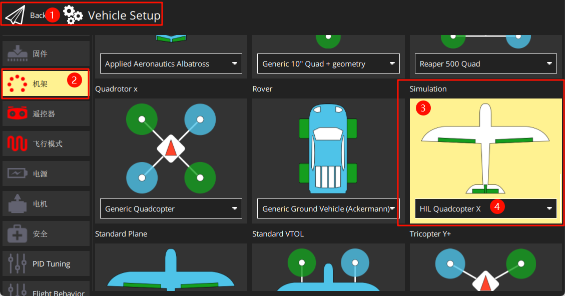The width and height of the screenshot is (565, 296).
Task: Open the 电源 battery icon
Action: (x=18, y=174)
